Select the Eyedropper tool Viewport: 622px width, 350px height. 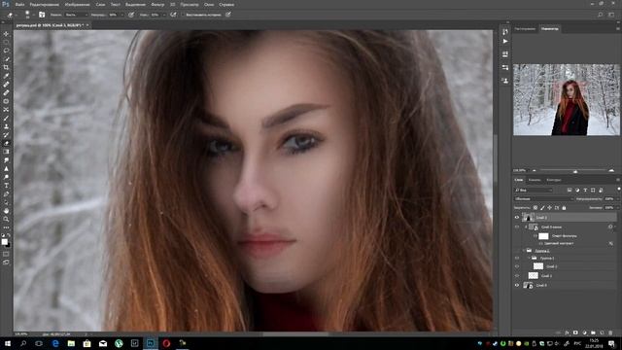click(6, 76)
